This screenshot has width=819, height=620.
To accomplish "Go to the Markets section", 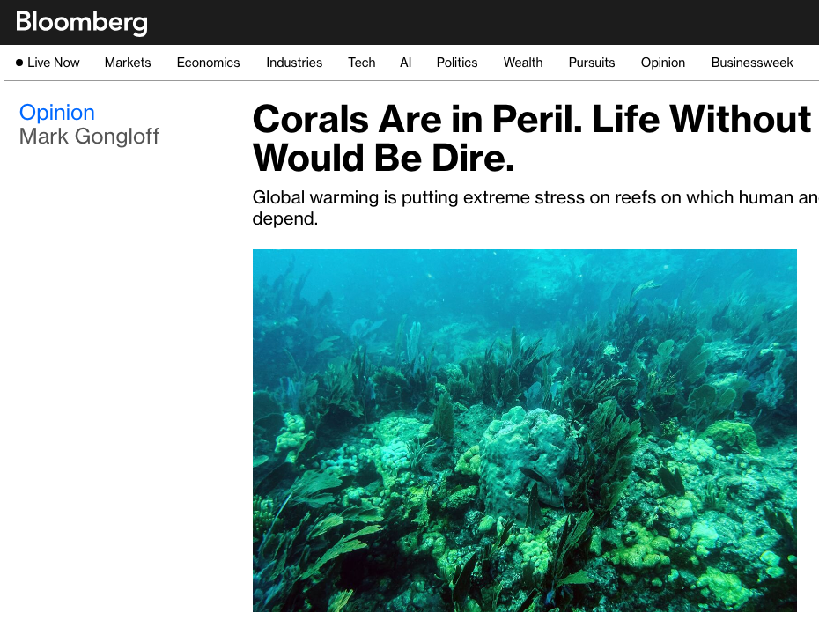I will tap(128, 63).
